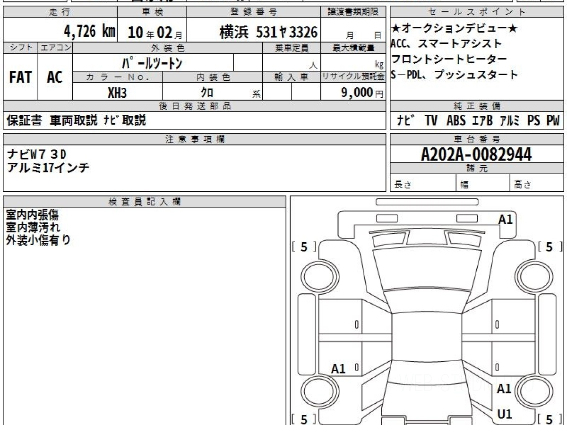
Task: Select ★オークションデビュー★ line
Action: coord(455,29)
